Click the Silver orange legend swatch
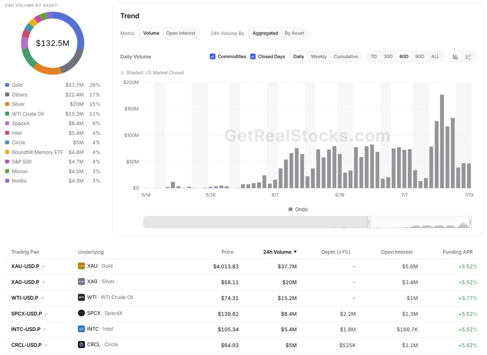The image size is (487, 355). [7, 104]
